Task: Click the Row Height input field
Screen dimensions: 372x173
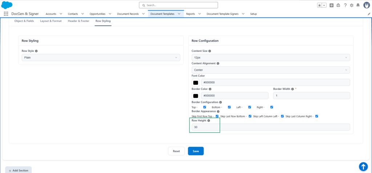Action: tap(271, 127)
